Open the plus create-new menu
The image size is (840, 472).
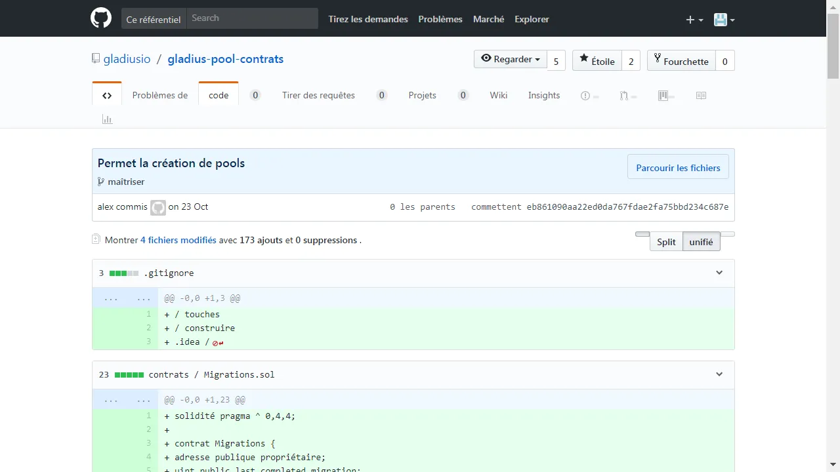point(694,20)
